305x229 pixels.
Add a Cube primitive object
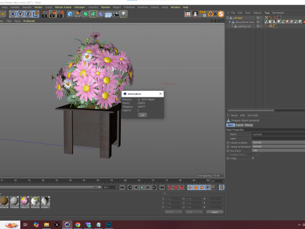click(x=70, y=14)
